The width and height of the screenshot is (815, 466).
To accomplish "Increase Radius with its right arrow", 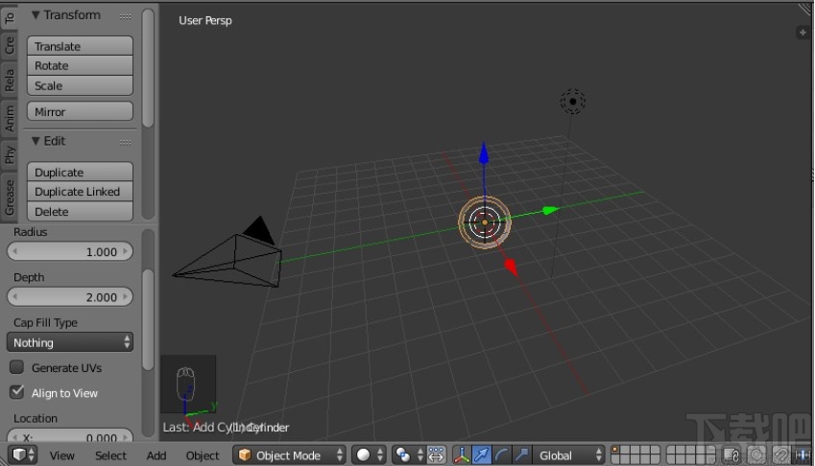I will tap(125, 251).
